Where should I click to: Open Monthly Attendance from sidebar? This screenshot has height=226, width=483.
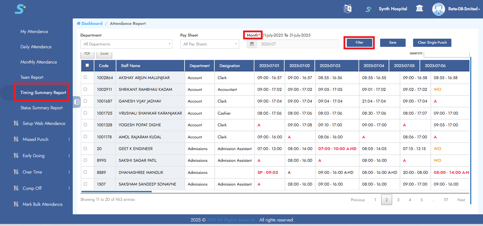click(39, 62)
